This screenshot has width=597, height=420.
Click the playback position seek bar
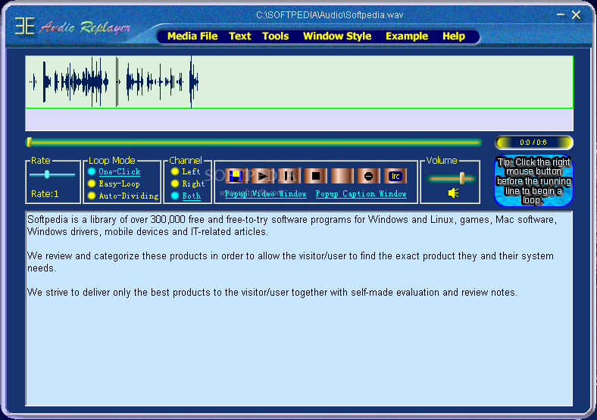tap(254, 143)
